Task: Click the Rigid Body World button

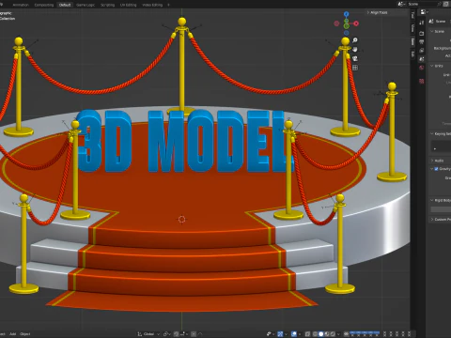Action: tap(441, 209)
